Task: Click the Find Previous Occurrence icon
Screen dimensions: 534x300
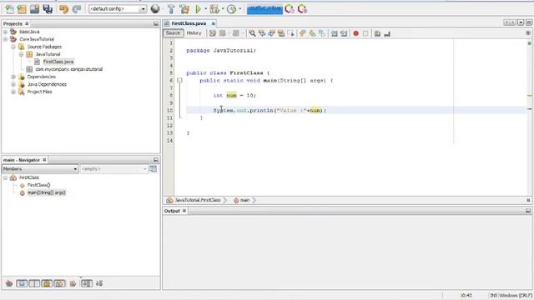Action: [x=262, y=33]
